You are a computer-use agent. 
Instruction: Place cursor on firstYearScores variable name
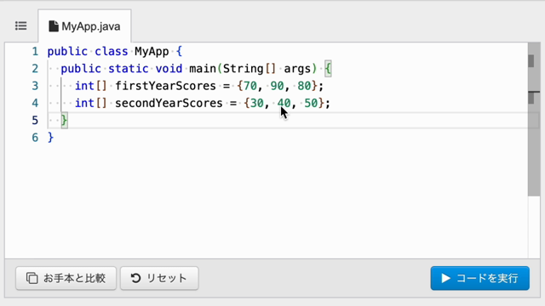[x=165, y=86]
